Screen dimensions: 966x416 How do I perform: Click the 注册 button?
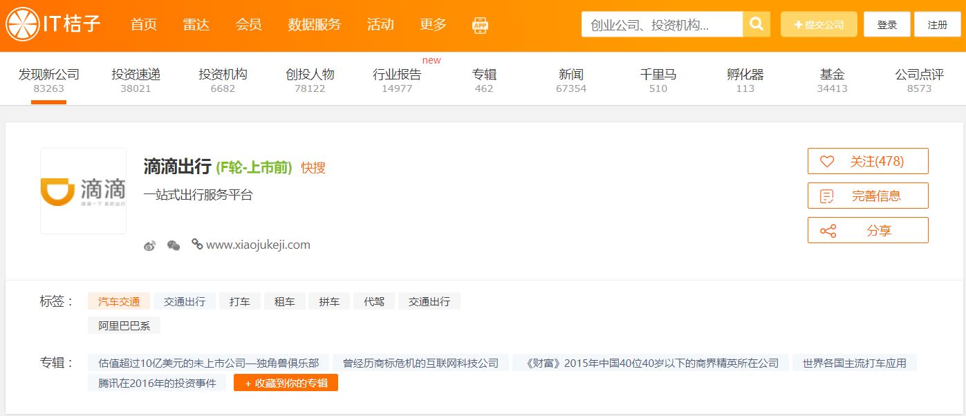point(938,24)
